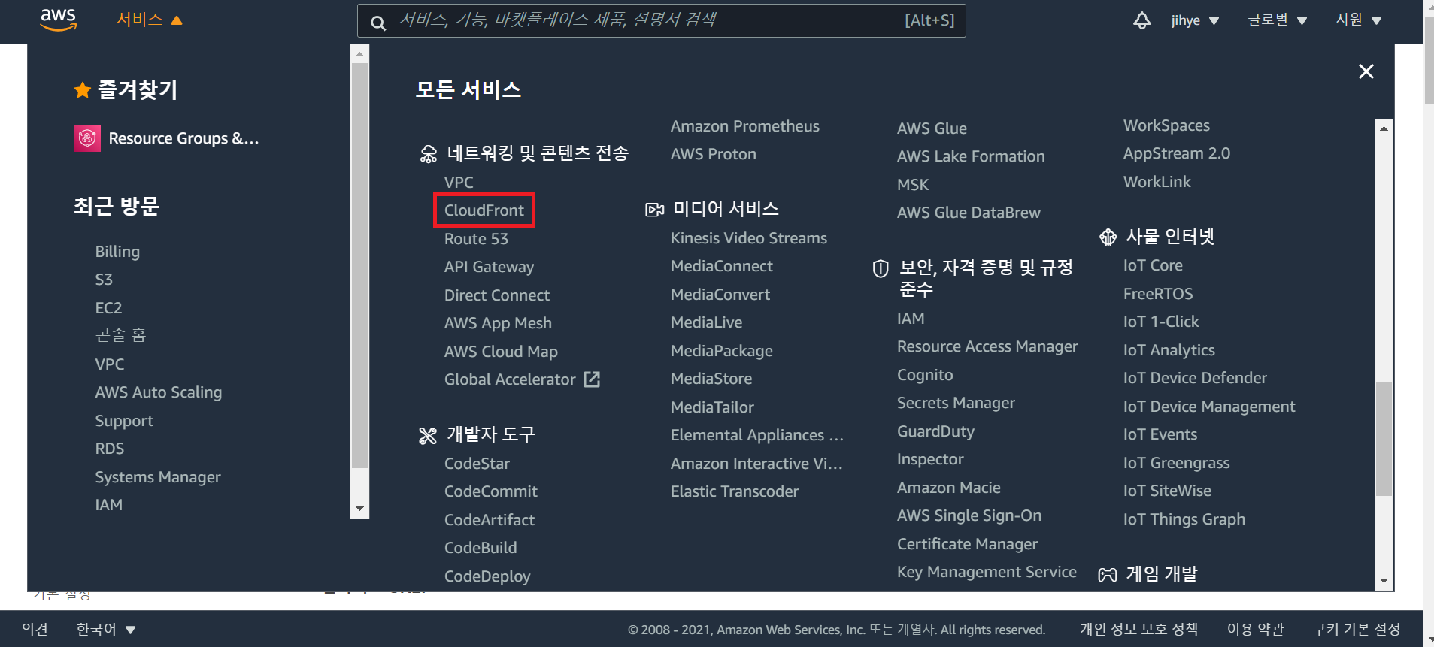
Task: Open GuardDuty service
Action: tap(935, 431)
